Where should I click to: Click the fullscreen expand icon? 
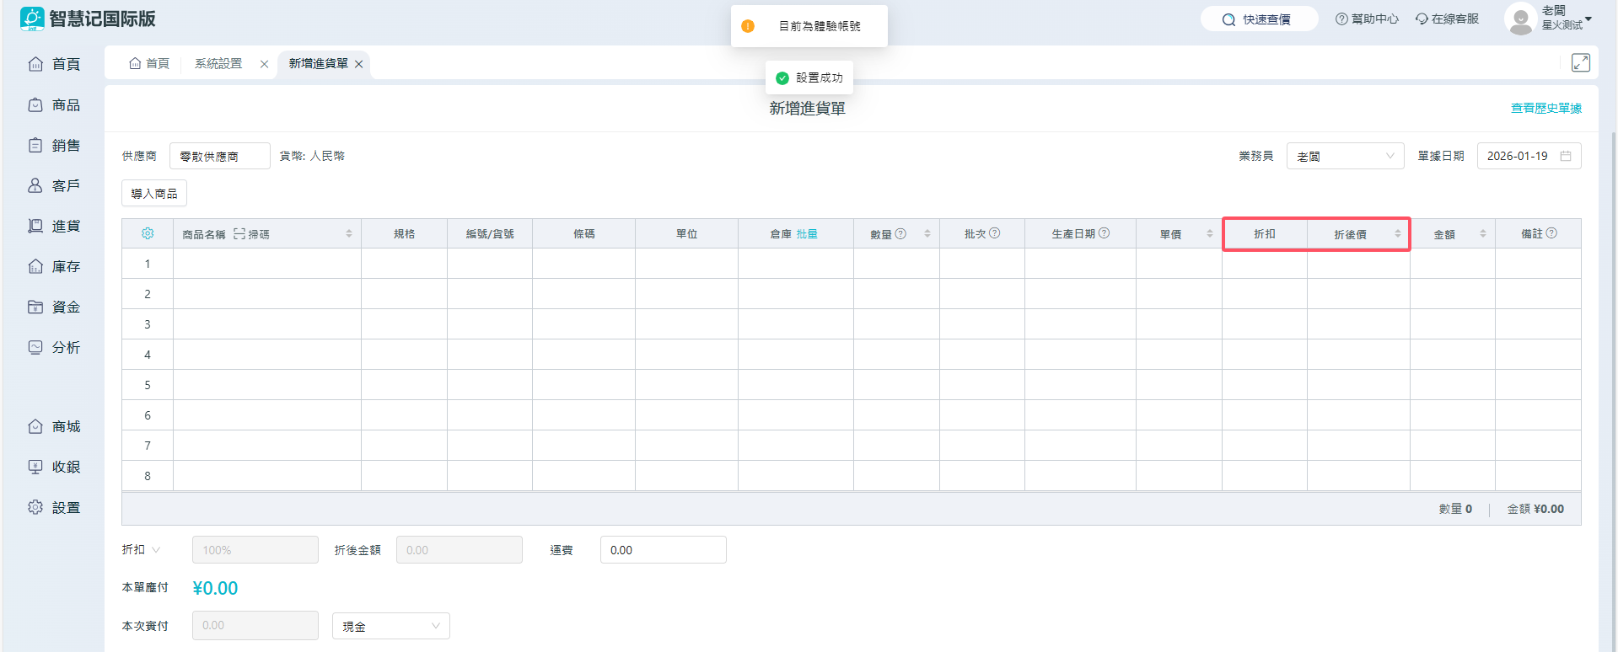coord(1580,63)
